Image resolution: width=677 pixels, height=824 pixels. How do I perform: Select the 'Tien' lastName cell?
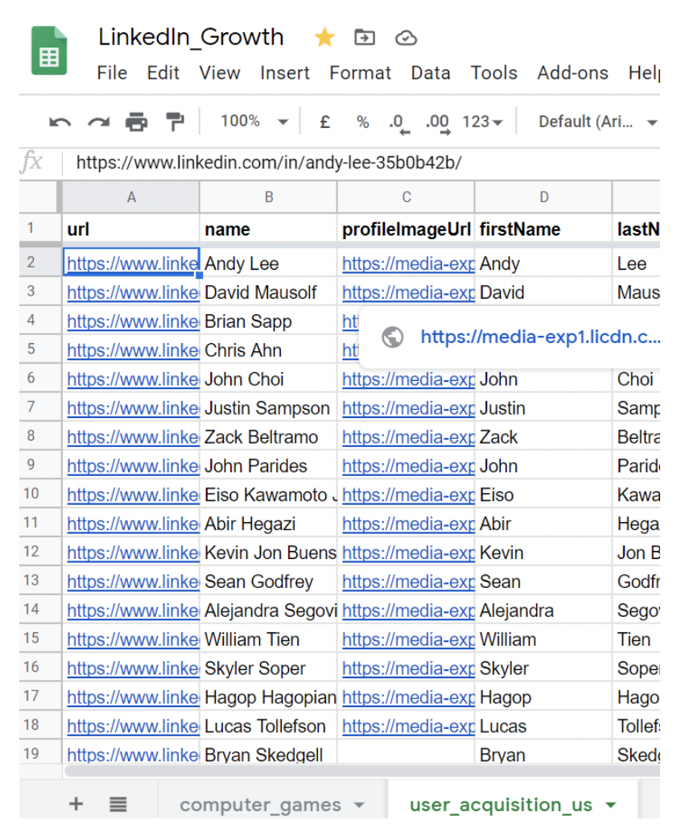pyautogui.click(x=637, y=639)
